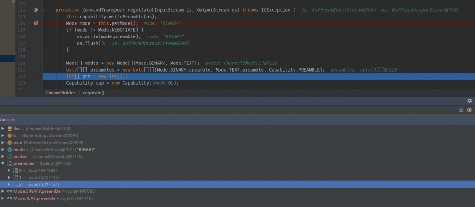Select the 'os' BufferedOutputStream variable row

click(47, 143)
